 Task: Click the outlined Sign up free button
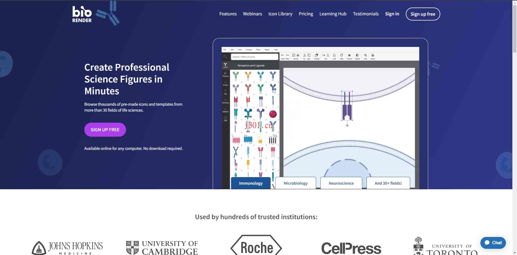(423, 14)
